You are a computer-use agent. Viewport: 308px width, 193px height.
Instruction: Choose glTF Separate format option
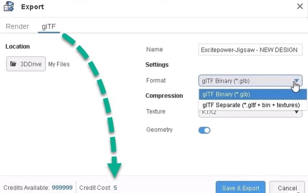pos(251,105)
